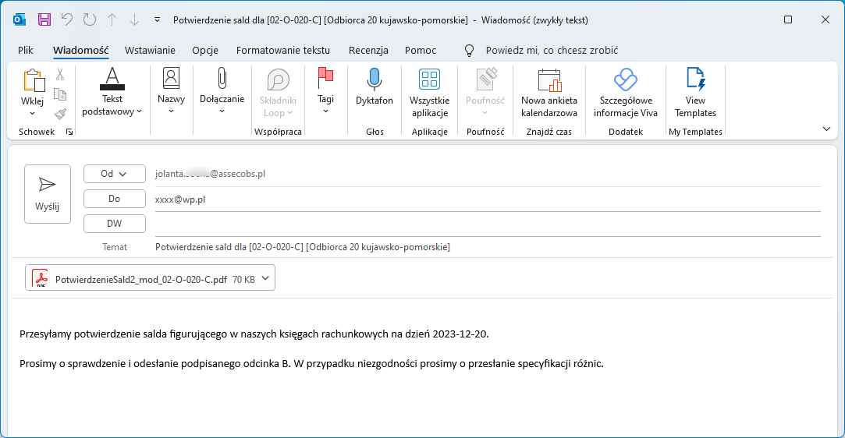845x438 pixels.
Task: Click into the empty DW address field
Action: coord(488,224)
